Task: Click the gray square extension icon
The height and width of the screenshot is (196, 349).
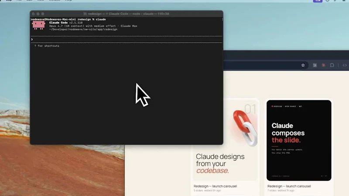Action: tap(315, 65)
